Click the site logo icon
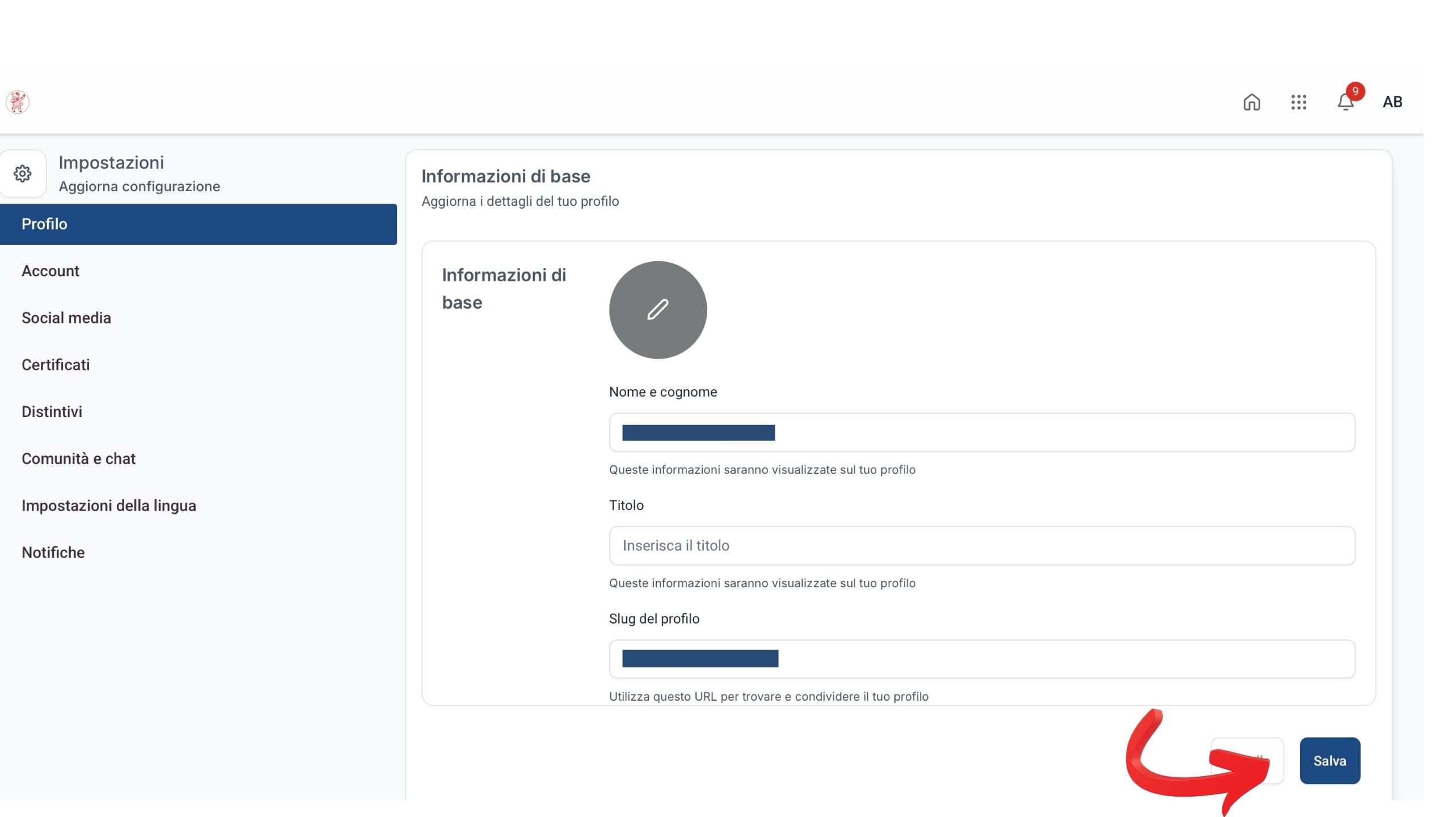 coord(18,102)
